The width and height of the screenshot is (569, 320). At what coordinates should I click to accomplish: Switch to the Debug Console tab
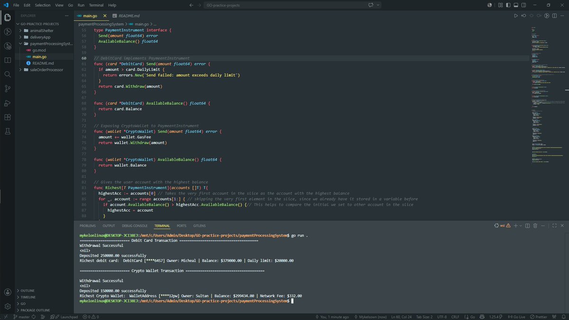(135, 226)
